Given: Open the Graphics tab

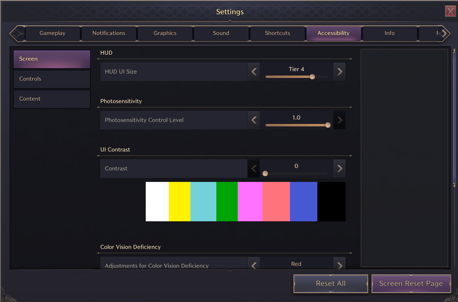Looking at the screenshot, I should coord(165,33).
